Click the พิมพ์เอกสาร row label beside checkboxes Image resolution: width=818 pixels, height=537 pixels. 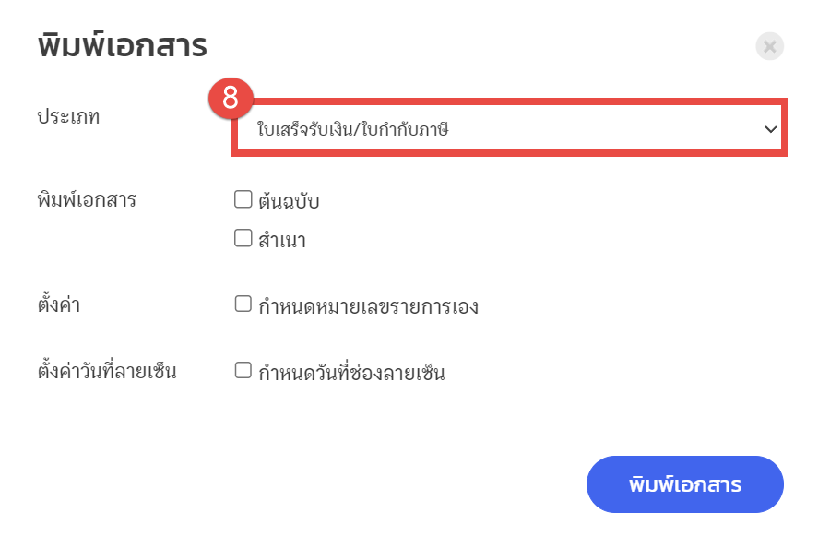[x=87, y=199]
